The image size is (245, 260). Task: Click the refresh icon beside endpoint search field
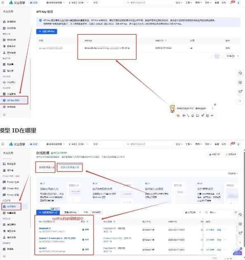click(236, 212)
